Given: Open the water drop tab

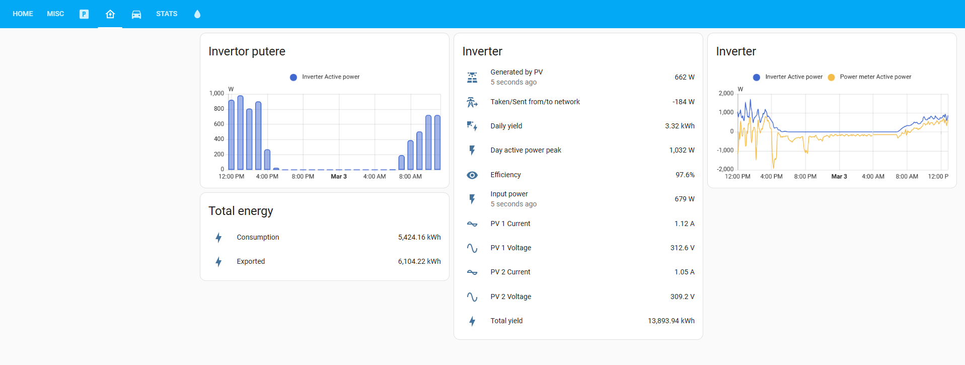Looking at the screenshot, I should (197, 14).
